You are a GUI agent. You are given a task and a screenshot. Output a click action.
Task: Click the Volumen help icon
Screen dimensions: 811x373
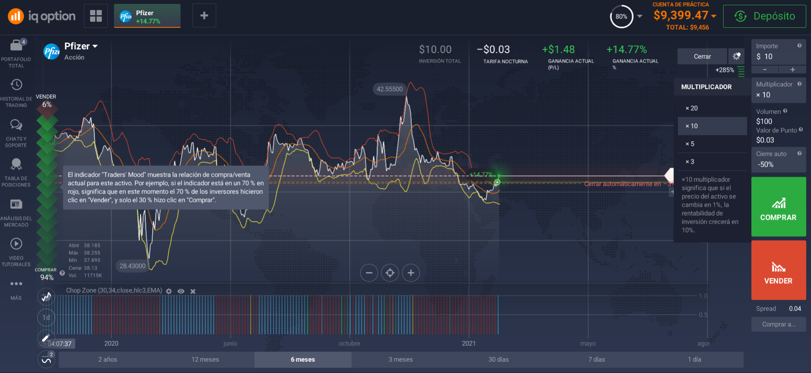click(x=785, y=111)
